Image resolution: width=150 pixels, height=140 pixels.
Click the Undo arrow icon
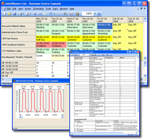pyautogui.click(x=51, y=14)
